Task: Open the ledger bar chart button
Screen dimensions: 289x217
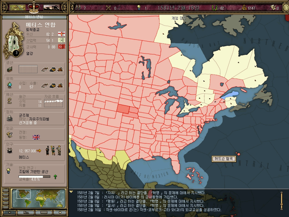Action: tap(26, 212)
